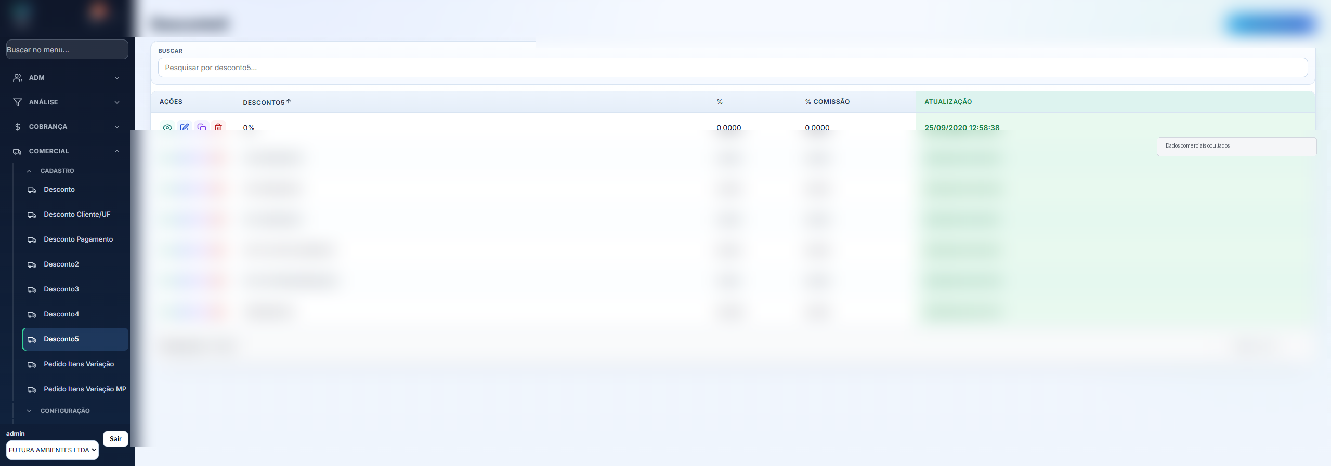Click truck icon beside Desconto5
1331x466 pixels.
point(32,339)
